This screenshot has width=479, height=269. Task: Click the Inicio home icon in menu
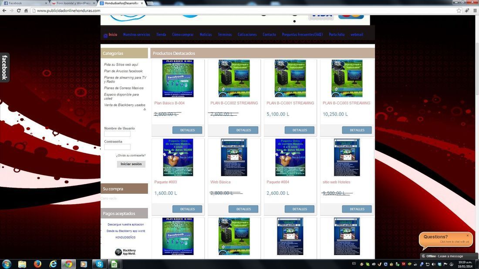pyautogui.click(x=105, y=35)
